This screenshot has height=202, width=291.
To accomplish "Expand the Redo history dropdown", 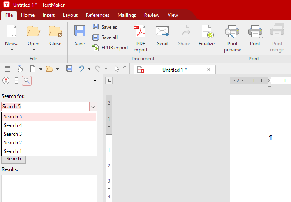I will (x=106, y=69).
